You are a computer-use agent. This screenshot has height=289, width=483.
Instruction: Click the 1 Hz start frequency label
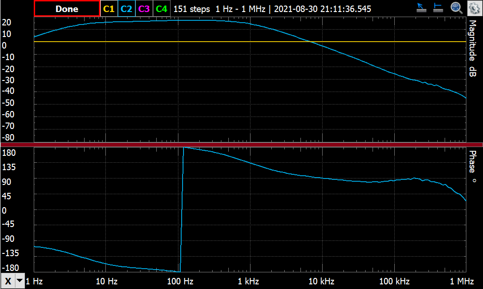pos(34,281)
